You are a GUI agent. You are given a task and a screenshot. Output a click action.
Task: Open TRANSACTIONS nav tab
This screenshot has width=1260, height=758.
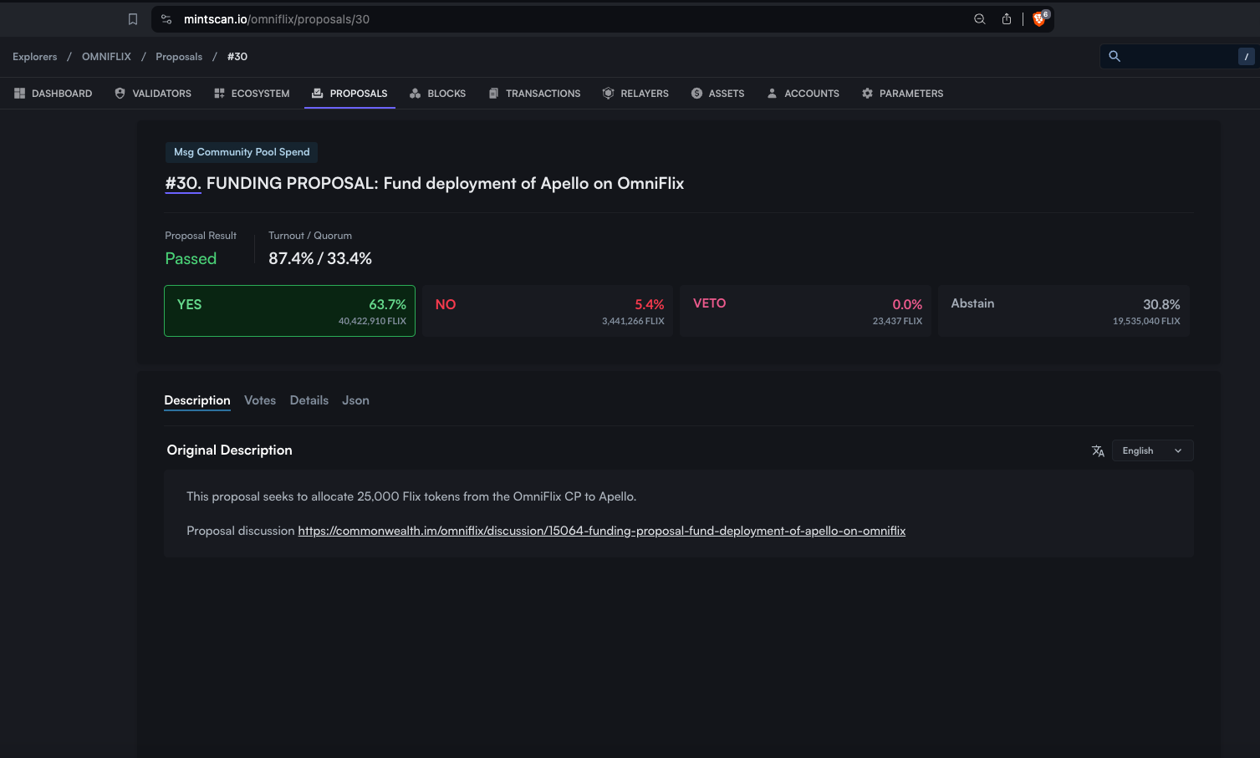pyautogui.click(x=534, y=94)
